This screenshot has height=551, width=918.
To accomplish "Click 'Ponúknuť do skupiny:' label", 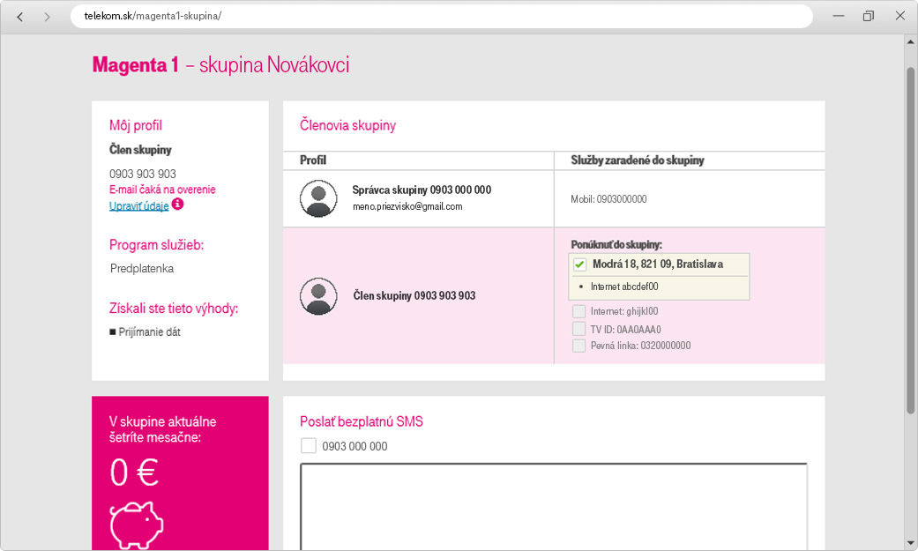I will [x=616, y=245].
